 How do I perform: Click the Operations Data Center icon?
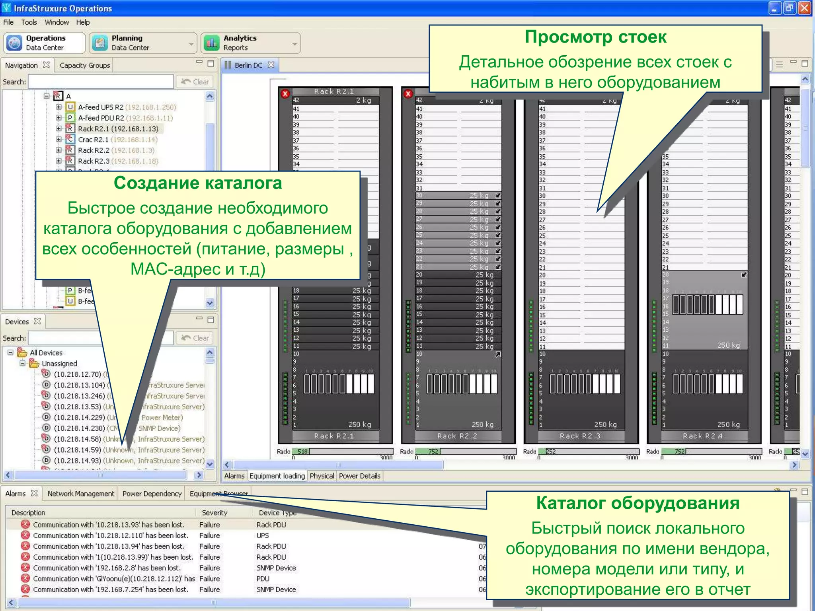(x=15, y=43)
